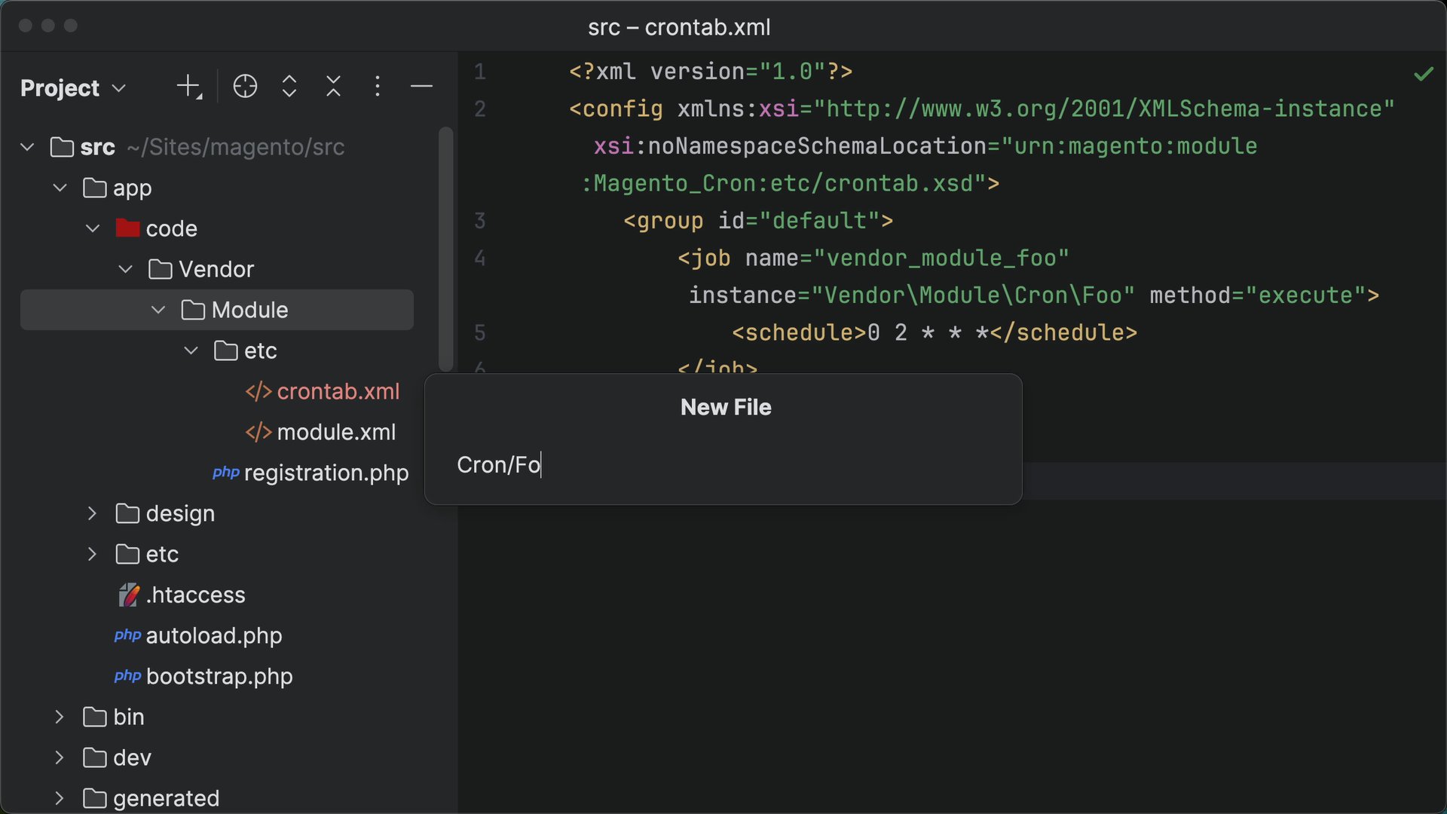1447x814 pixels.
Task: Click the window title src – crontab.xml
Action: 679,27
